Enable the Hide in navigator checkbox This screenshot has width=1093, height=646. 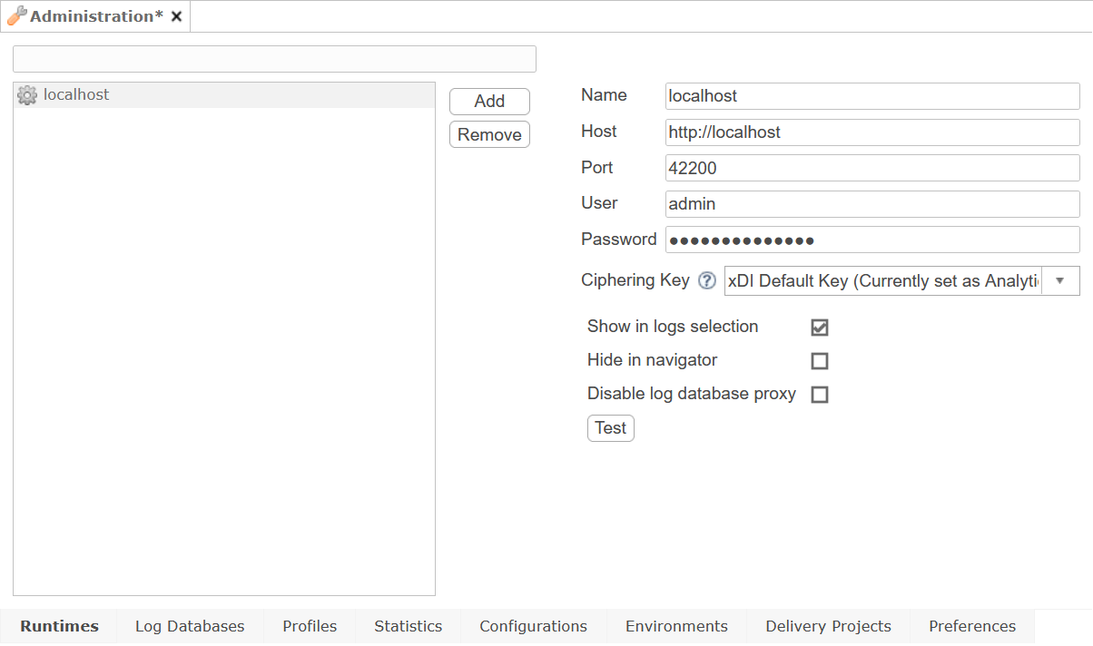tap(820, 360)
